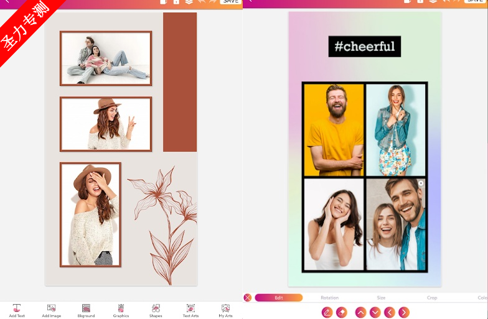488x319 pixels.
Task: Switch to the Edit tab
Action: 279,298
